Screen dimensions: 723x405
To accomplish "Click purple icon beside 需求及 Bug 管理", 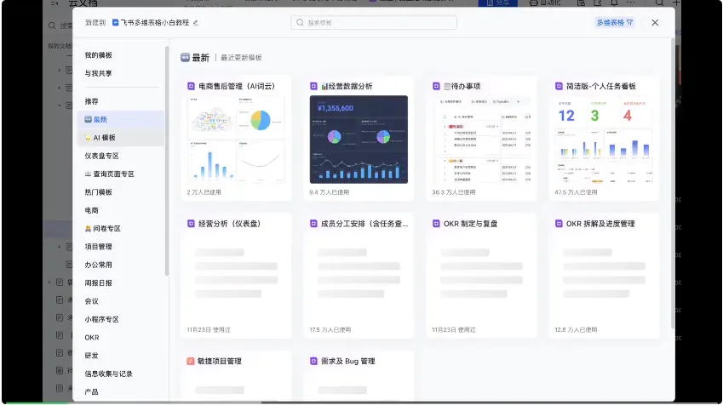I will click(x=313, y=362).
